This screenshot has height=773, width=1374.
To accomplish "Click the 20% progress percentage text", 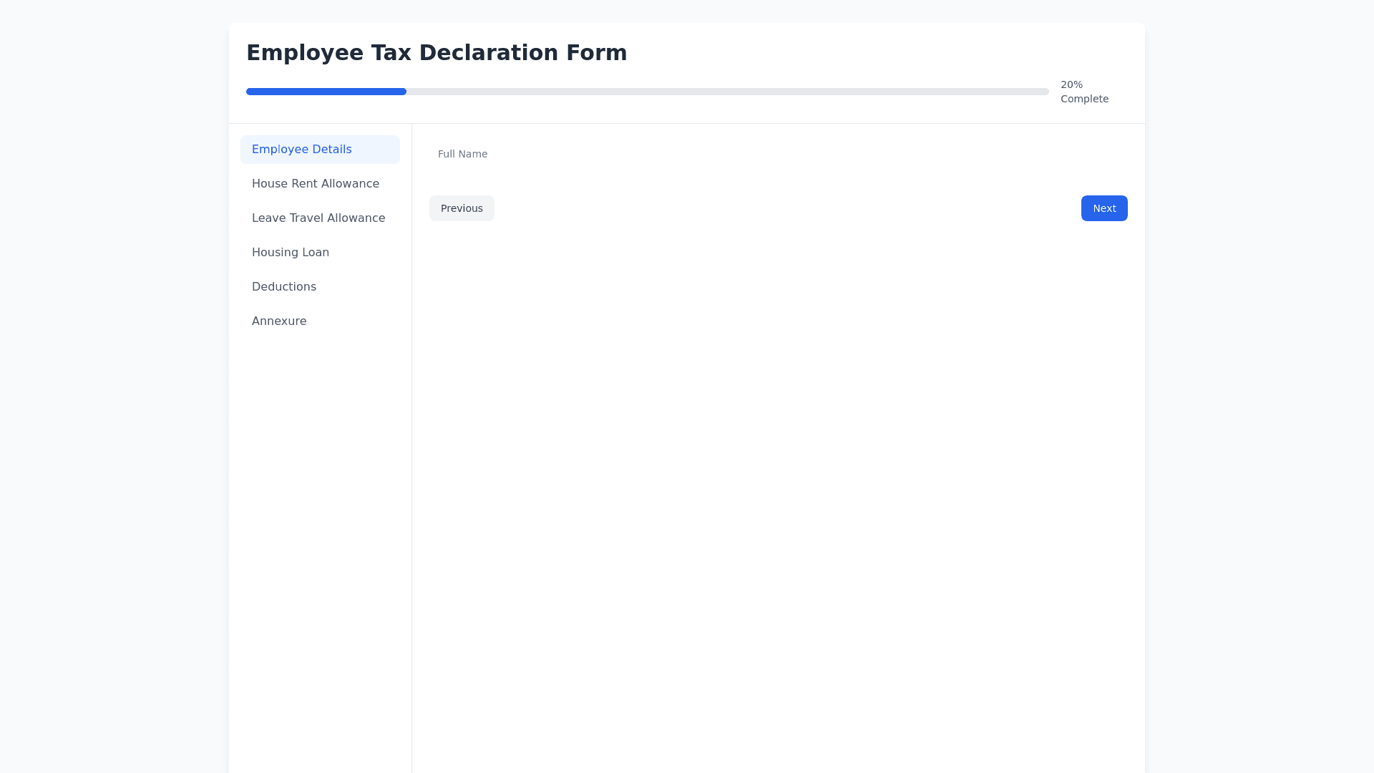I will pos(1071,84).
